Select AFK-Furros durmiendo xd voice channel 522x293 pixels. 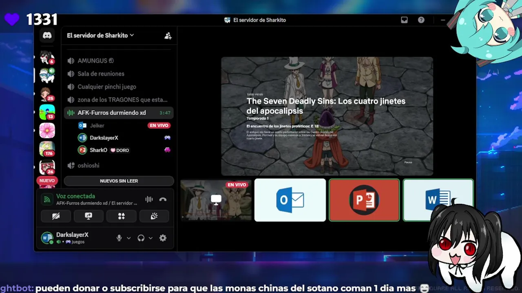pyautogui.click(x=119, y=113)
